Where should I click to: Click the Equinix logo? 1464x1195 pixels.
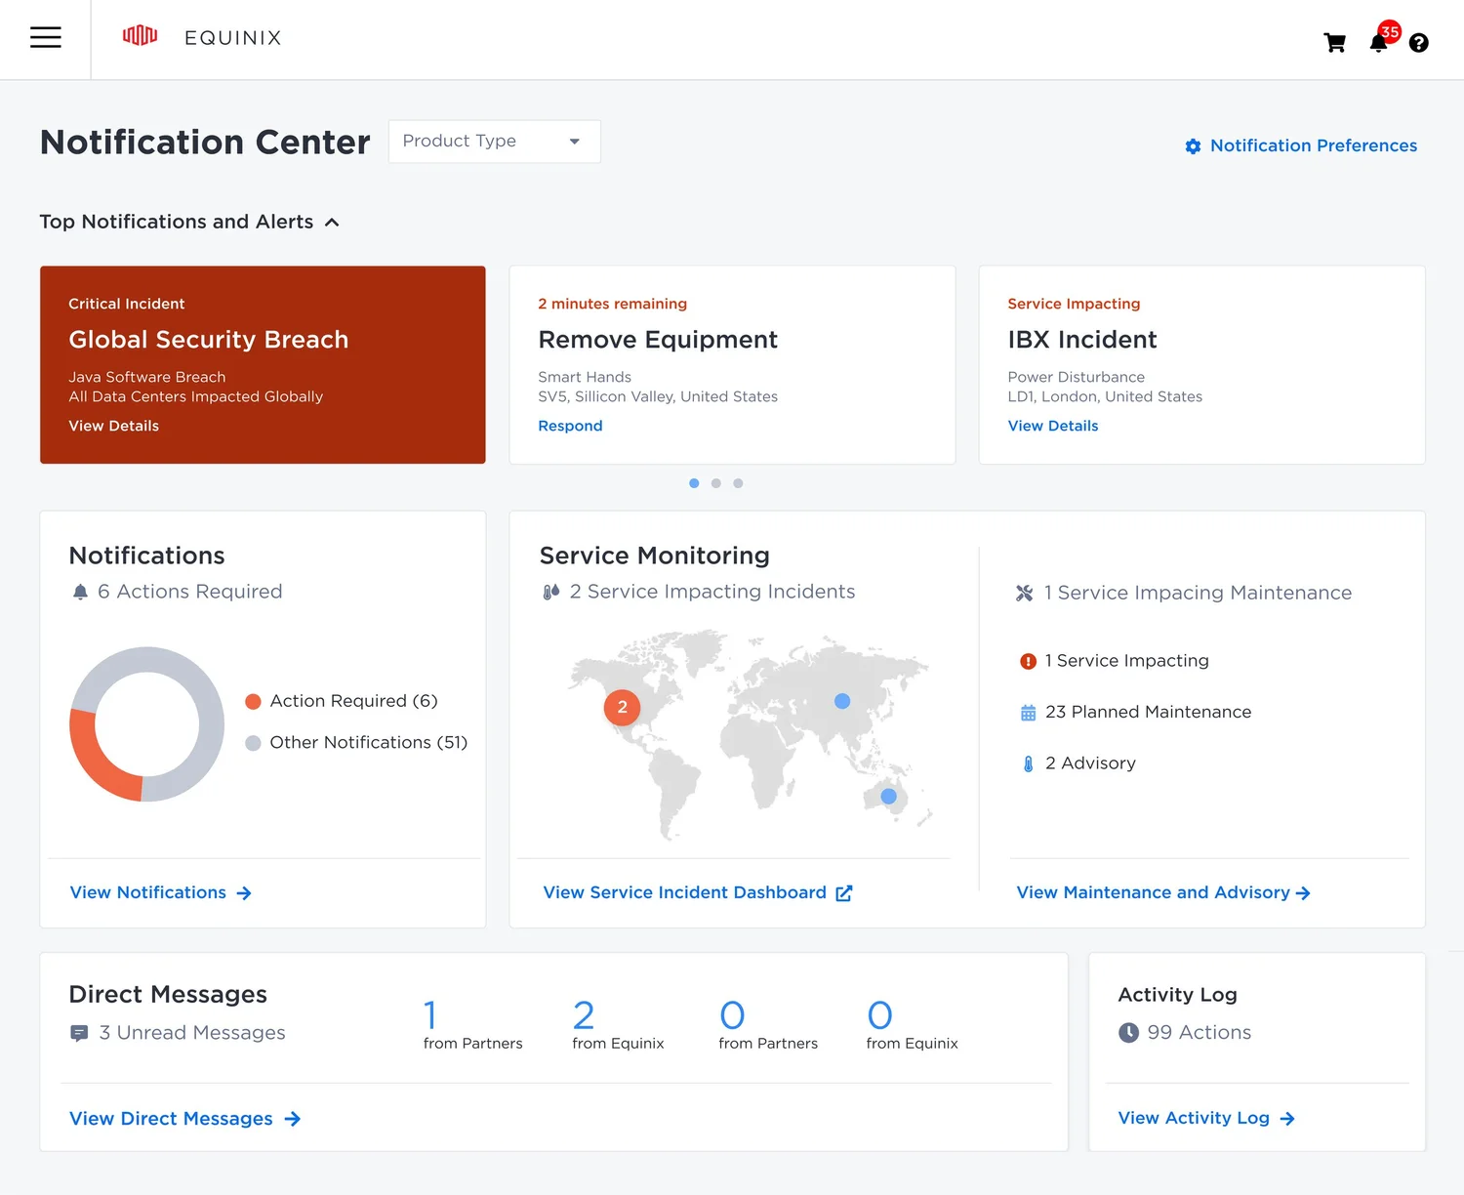point(140,36)
